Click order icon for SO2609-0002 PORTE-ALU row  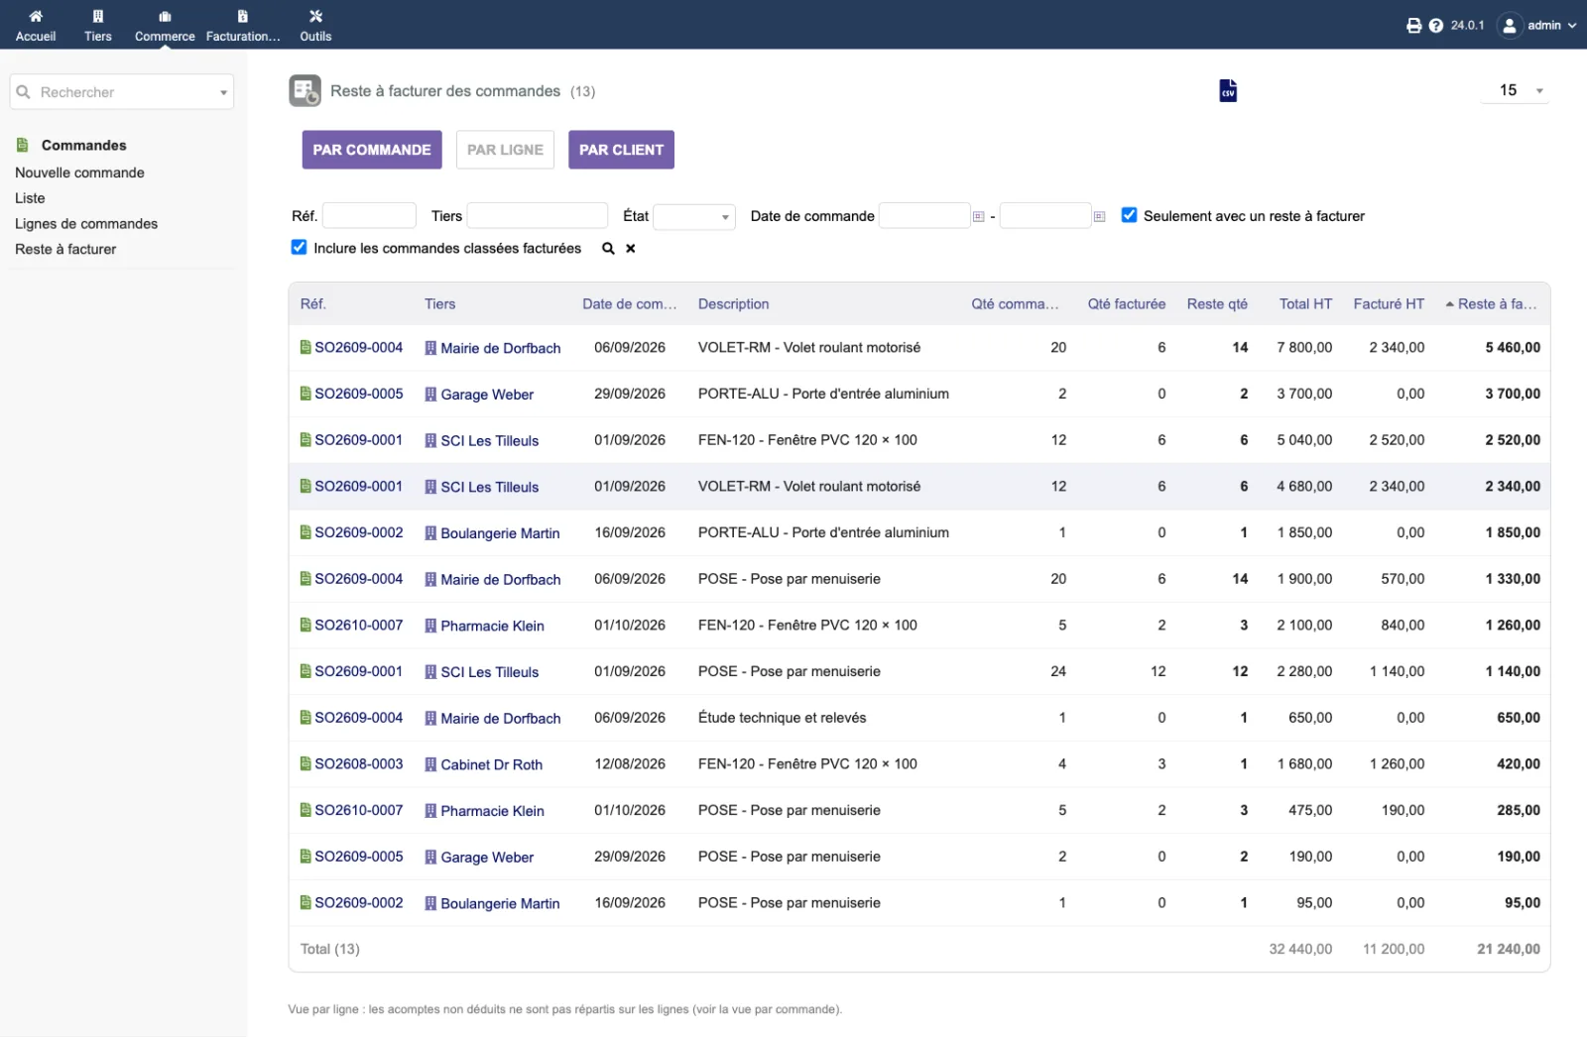pos(305,532)
